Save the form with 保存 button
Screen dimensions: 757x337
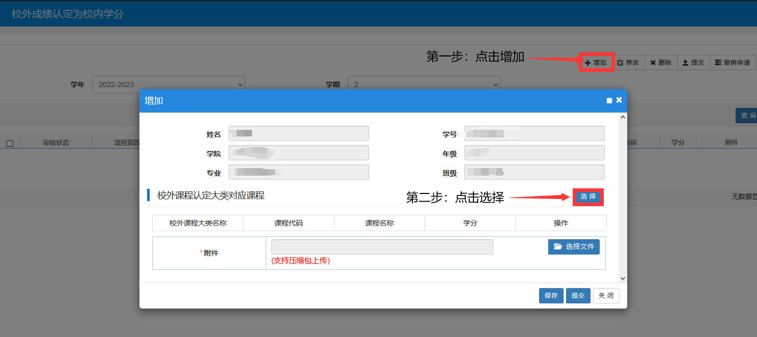click(x=551, y=296)
